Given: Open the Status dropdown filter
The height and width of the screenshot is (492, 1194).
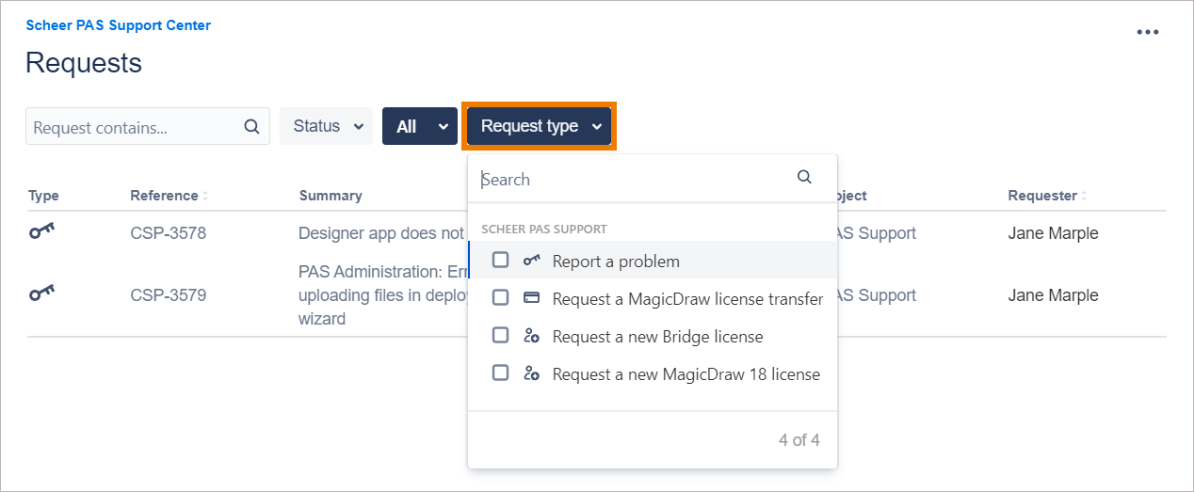Looking at the screenshot, I should coord(326,126).
